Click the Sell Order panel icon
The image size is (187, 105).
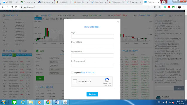pos(37,87)
